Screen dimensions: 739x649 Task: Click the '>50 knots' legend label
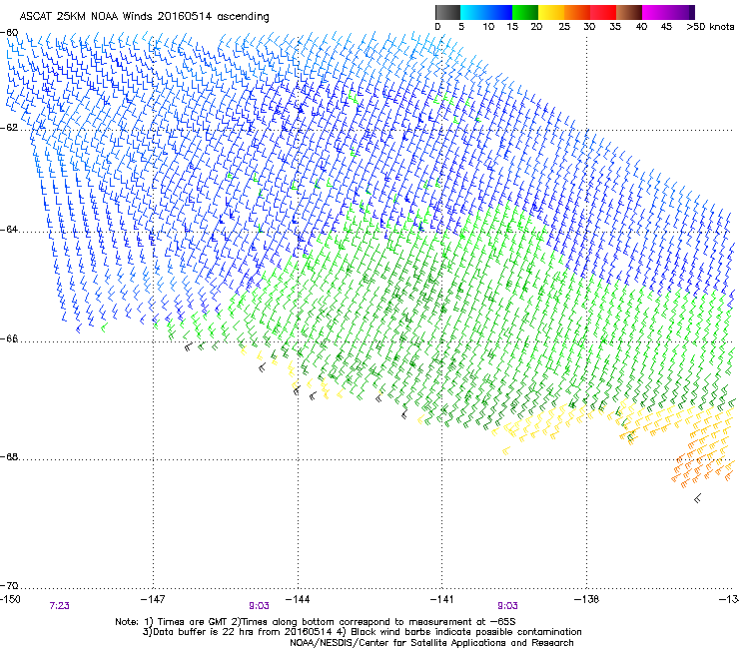coord(710,27)
